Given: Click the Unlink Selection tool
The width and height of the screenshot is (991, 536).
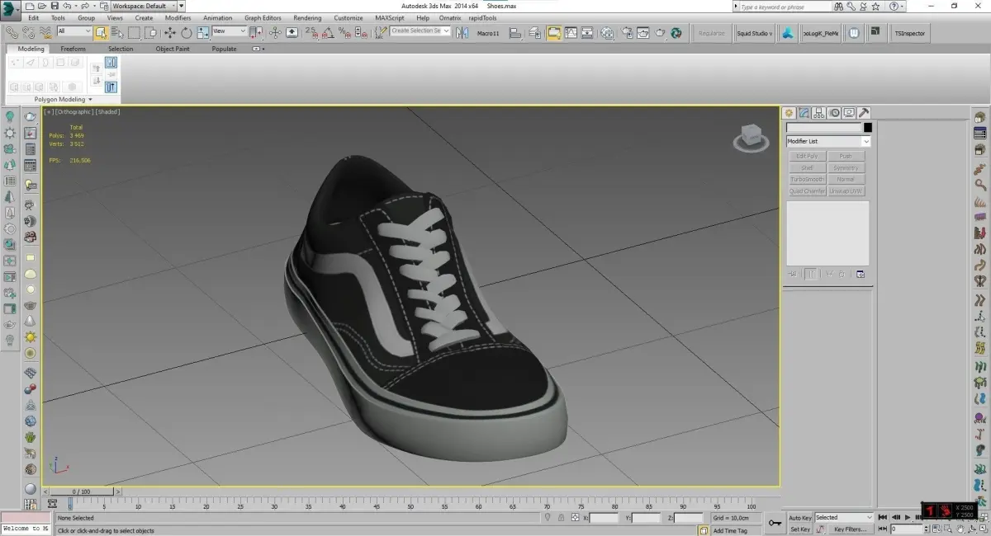Looking at the screenshot, I should [x=29, y=33].
